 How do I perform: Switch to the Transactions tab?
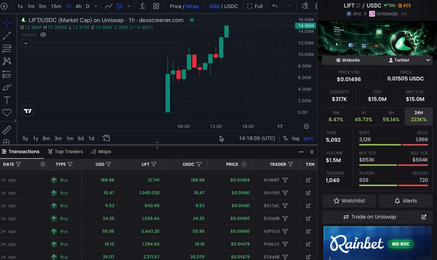20,151
